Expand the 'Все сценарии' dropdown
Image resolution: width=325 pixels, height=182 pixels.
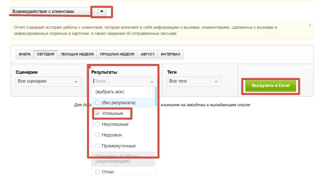coord(49,82)
